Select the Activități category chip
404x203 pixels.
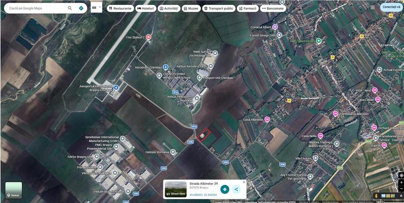pyautogui.click(x=169, y=9)
